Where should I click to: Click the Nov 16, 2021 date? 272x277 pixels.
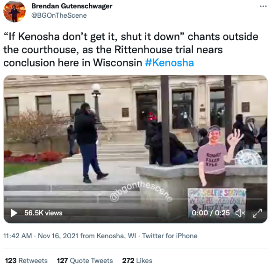click(x=58, y=236)
